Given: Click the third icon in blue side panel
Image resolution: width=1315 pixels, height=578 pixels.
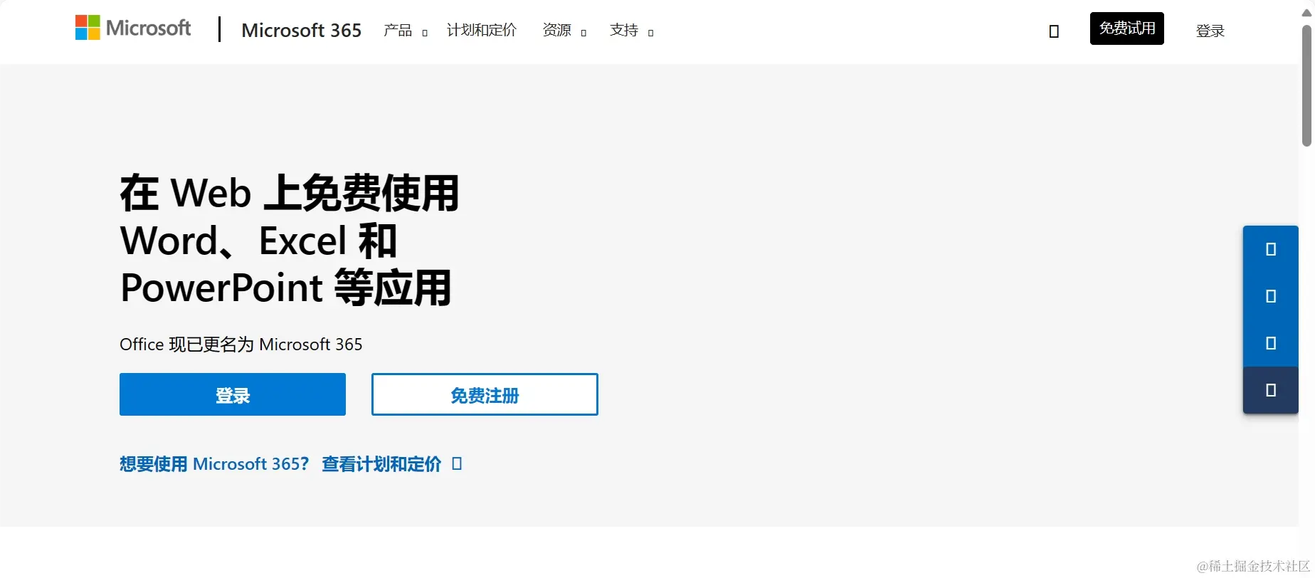Looking at the screenshot, I should click(1271, 343).
